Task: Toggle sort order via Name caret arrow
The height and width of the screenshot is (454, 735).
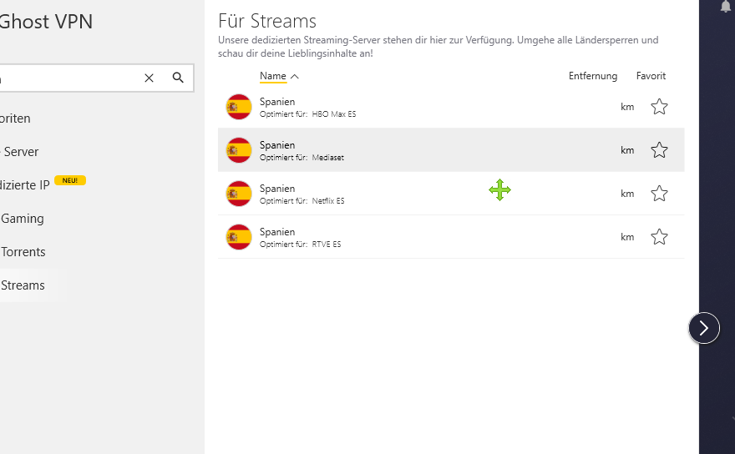Action: click(294, 77)
